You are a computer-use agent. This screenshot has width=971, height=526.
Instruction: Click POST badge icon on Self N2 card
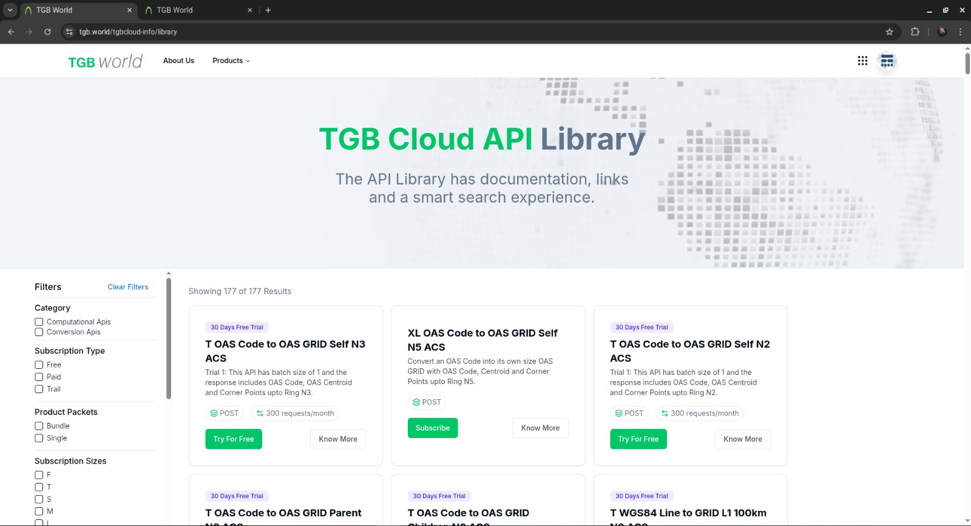pyautogui.click(x=619, y=413)
